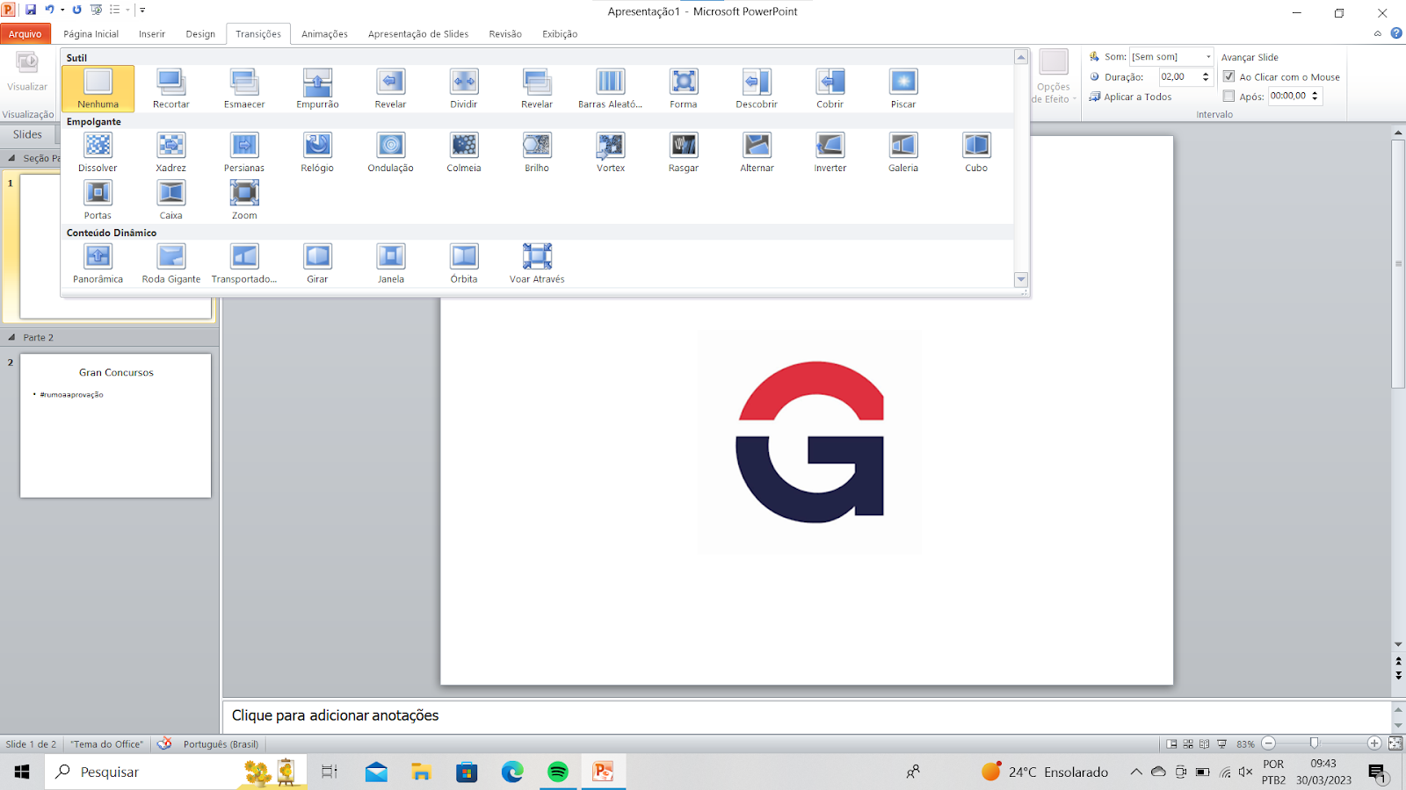Switch to the Exibição tab
Screen dimensions: 1406x790
pos(560,33)
